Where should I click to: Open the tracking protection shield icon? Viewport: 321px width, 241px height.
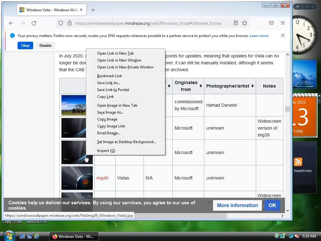61,23
